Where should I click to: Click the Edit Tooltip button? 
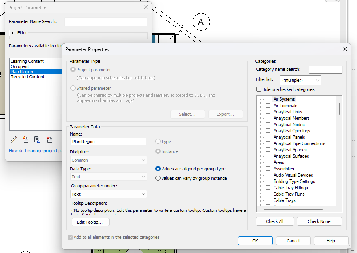coord(90,222)
